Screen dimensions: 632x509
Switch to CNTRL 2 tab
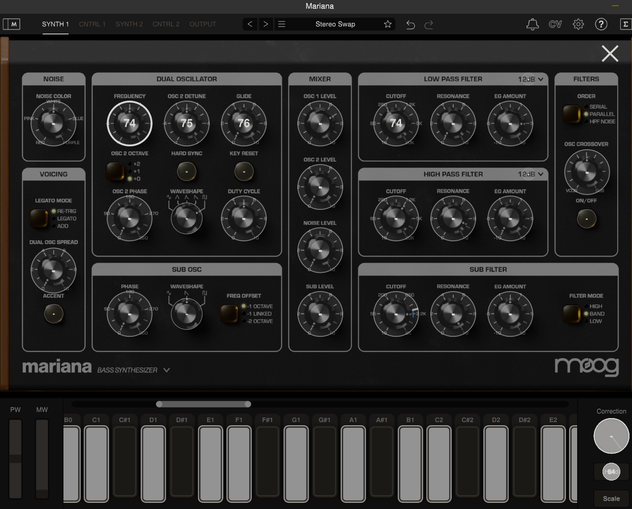point(166,24)
